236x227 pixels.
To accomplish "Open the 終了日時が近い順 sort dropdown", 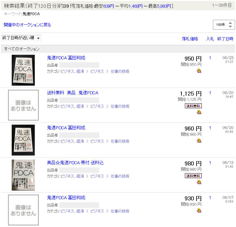I will [21, 38].
